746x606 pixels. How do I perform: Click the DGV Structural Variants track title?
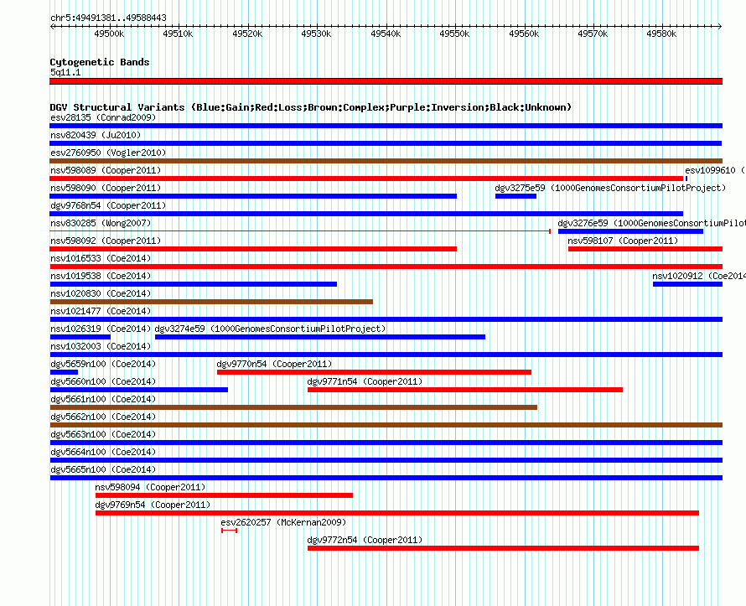pyautogui.click(x=311, y=107)
